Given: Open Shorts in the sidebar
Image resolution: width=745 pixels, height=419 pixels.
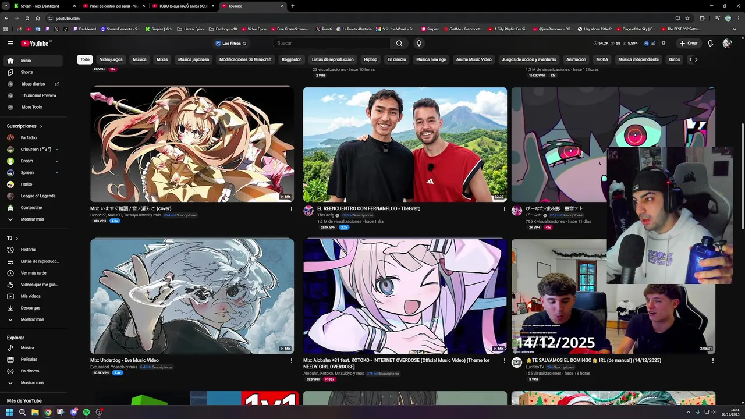Looking at the screenshot, I should tap(33, 72).
